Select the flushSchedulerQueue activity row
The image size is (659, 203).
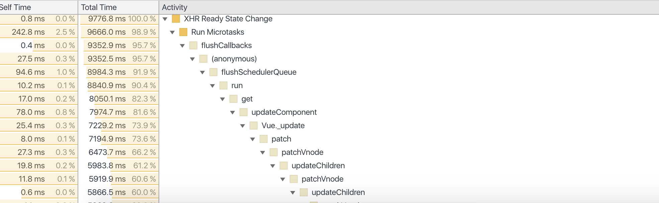point(259,72)
